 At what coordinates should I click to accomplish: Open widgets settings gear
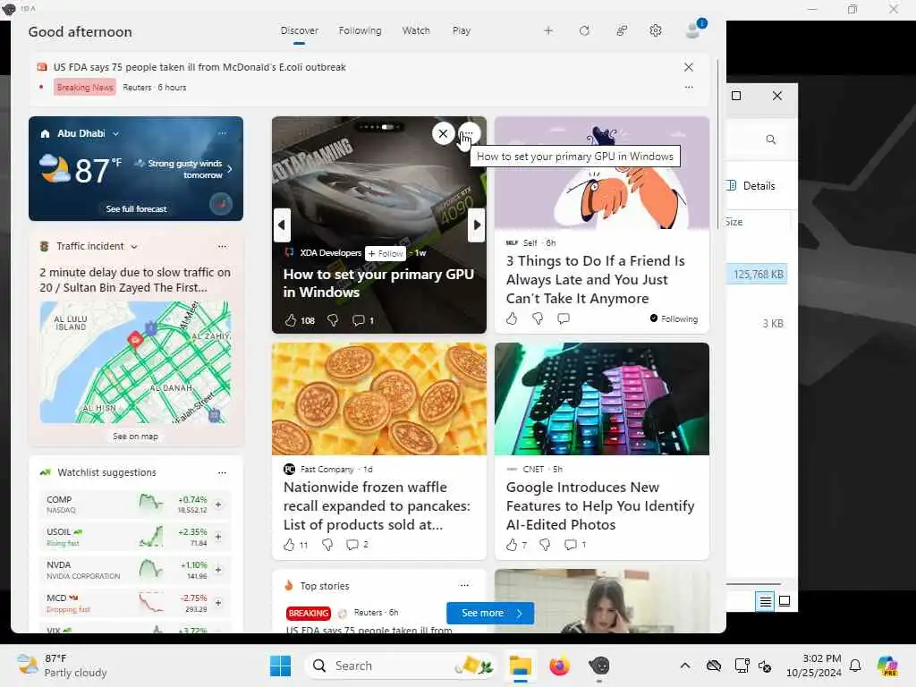[656, 30]
